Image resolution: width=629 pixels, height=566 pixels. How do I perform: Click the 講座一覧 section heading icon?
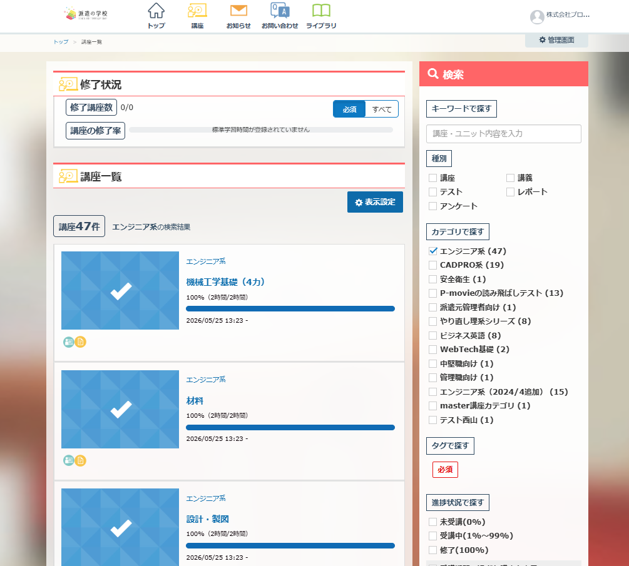click(68, 176)
